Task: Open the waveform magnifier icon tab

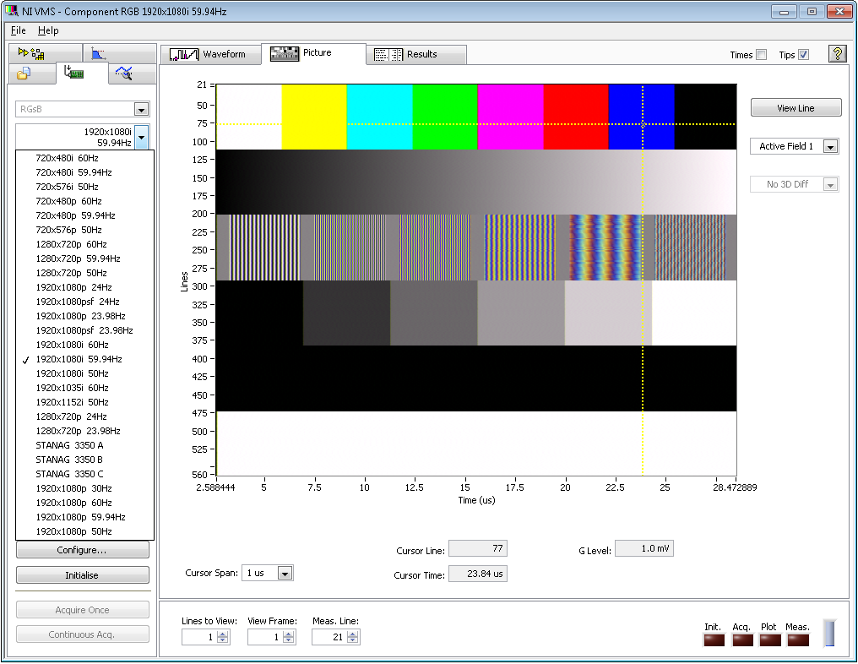Action: pyautogui.click(x=124, y=74)
